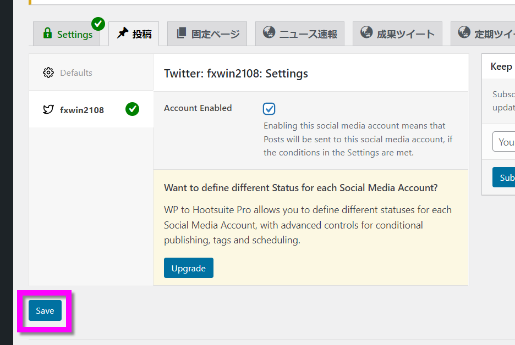
Task: Open the 成果ツイート tab
Action: click(397, 34)
